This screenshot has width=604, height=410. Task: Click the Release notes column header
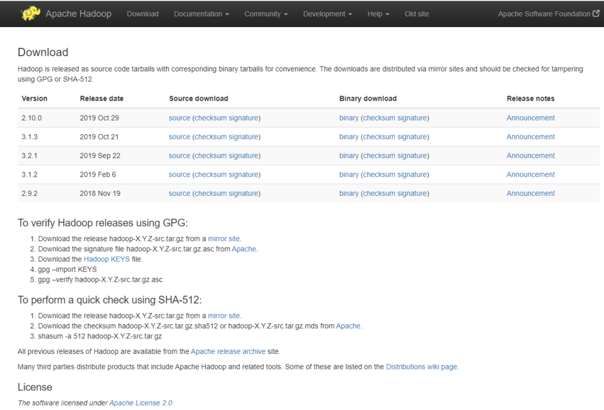pos(530,99)
